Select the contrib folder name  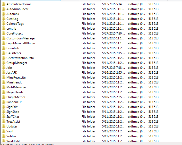(11, 28)
